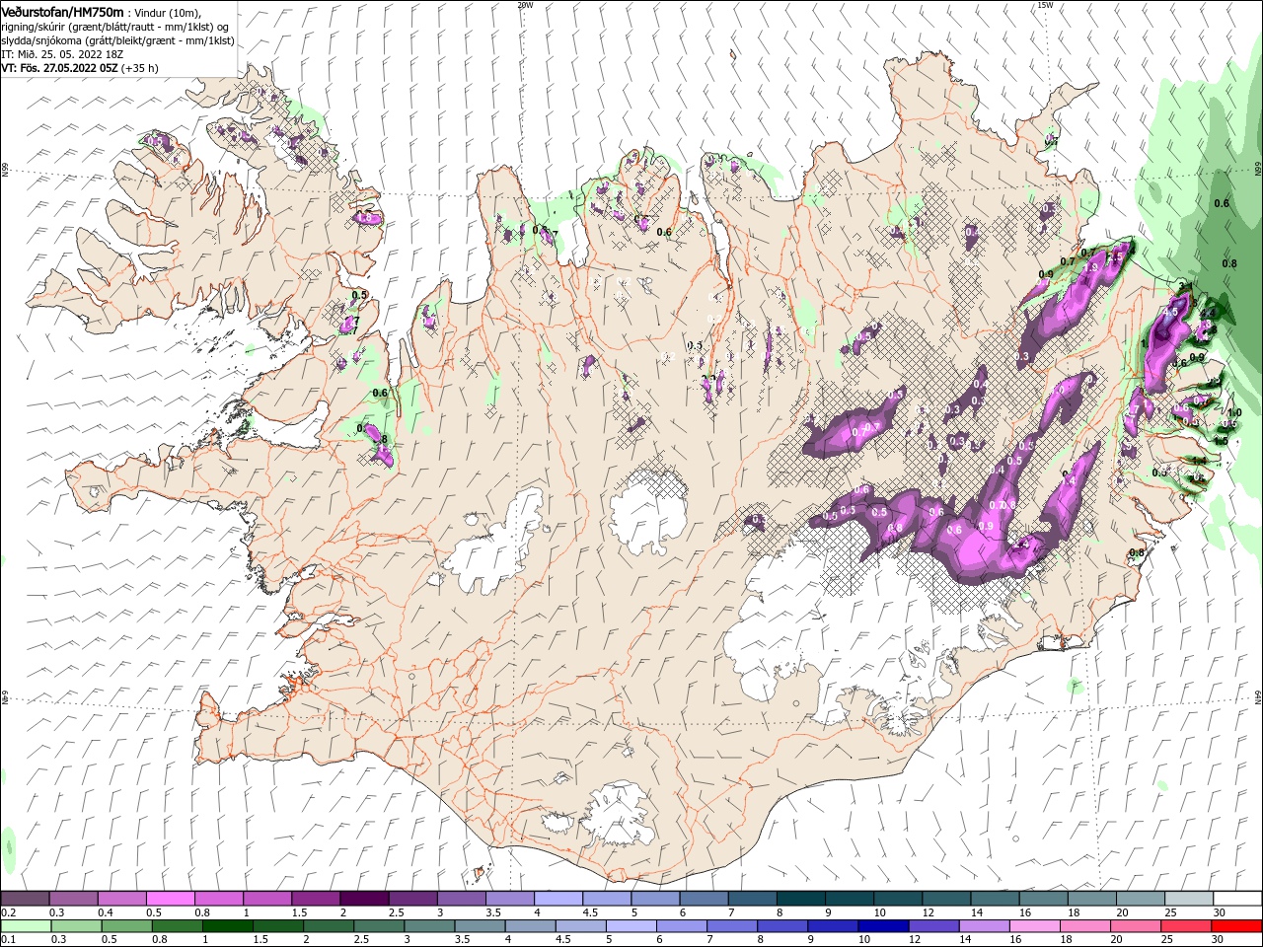Select the 'VT: Fös. 27.05.2022 05Z' valid-time text
The height and width of the screenshot is (947, 1263).
point(59,68)
